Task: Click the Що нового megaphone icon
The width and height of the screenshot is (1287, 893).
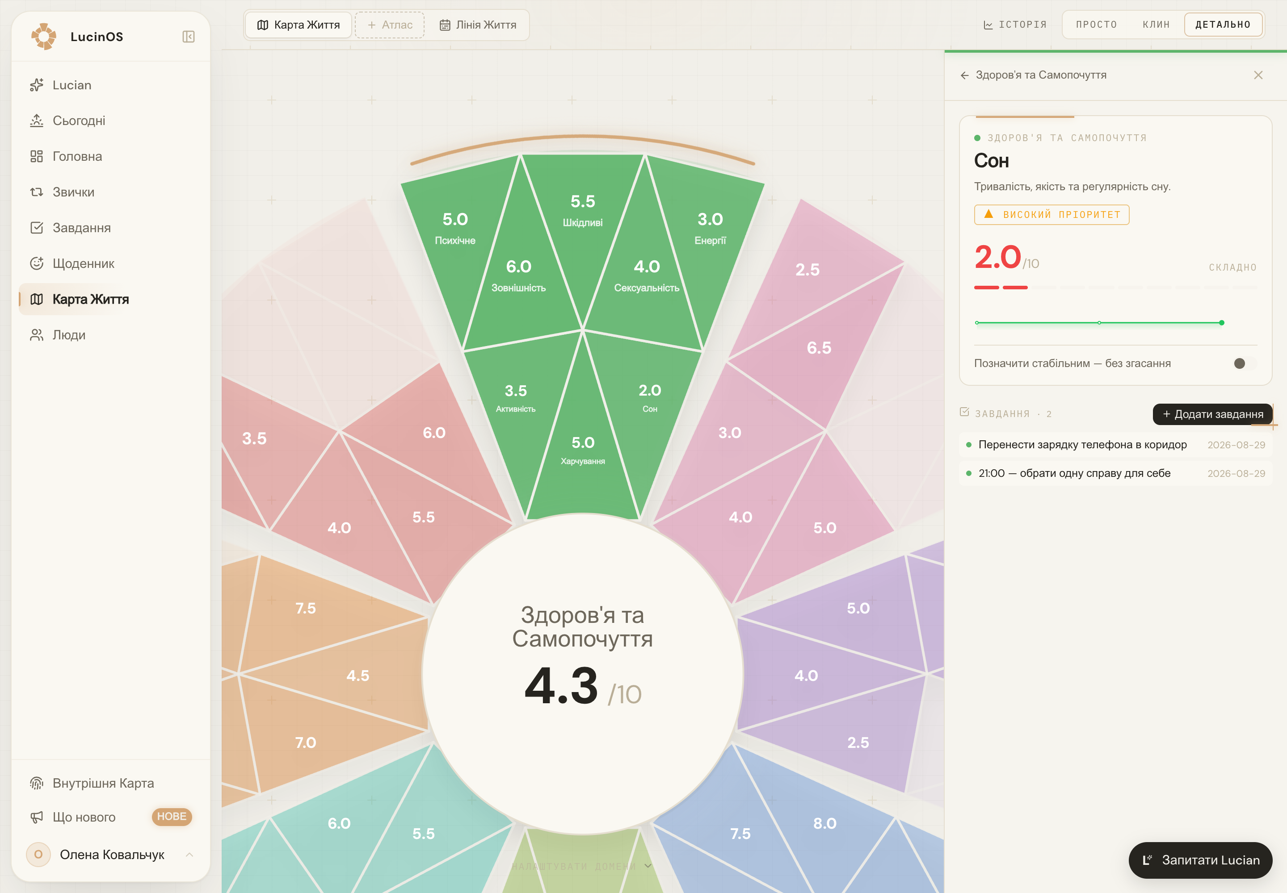Action: (36, 818)
